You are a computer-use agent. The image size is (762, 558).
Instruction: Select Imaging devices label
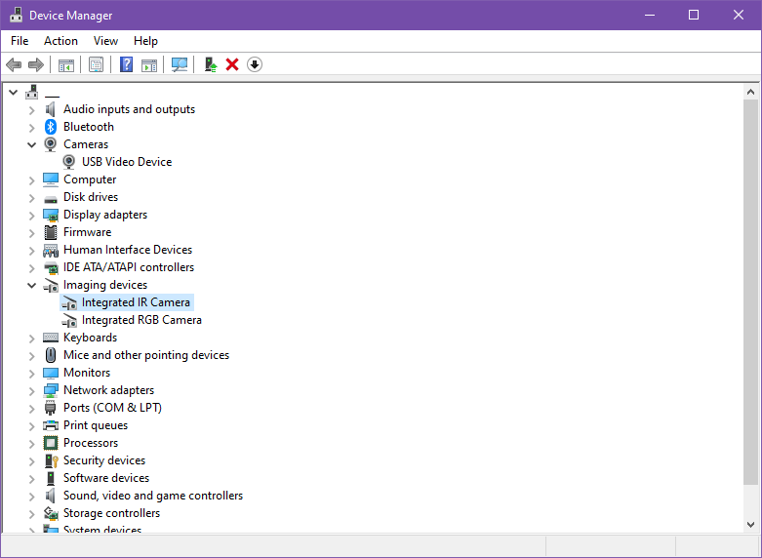click(x=105, y=285)
